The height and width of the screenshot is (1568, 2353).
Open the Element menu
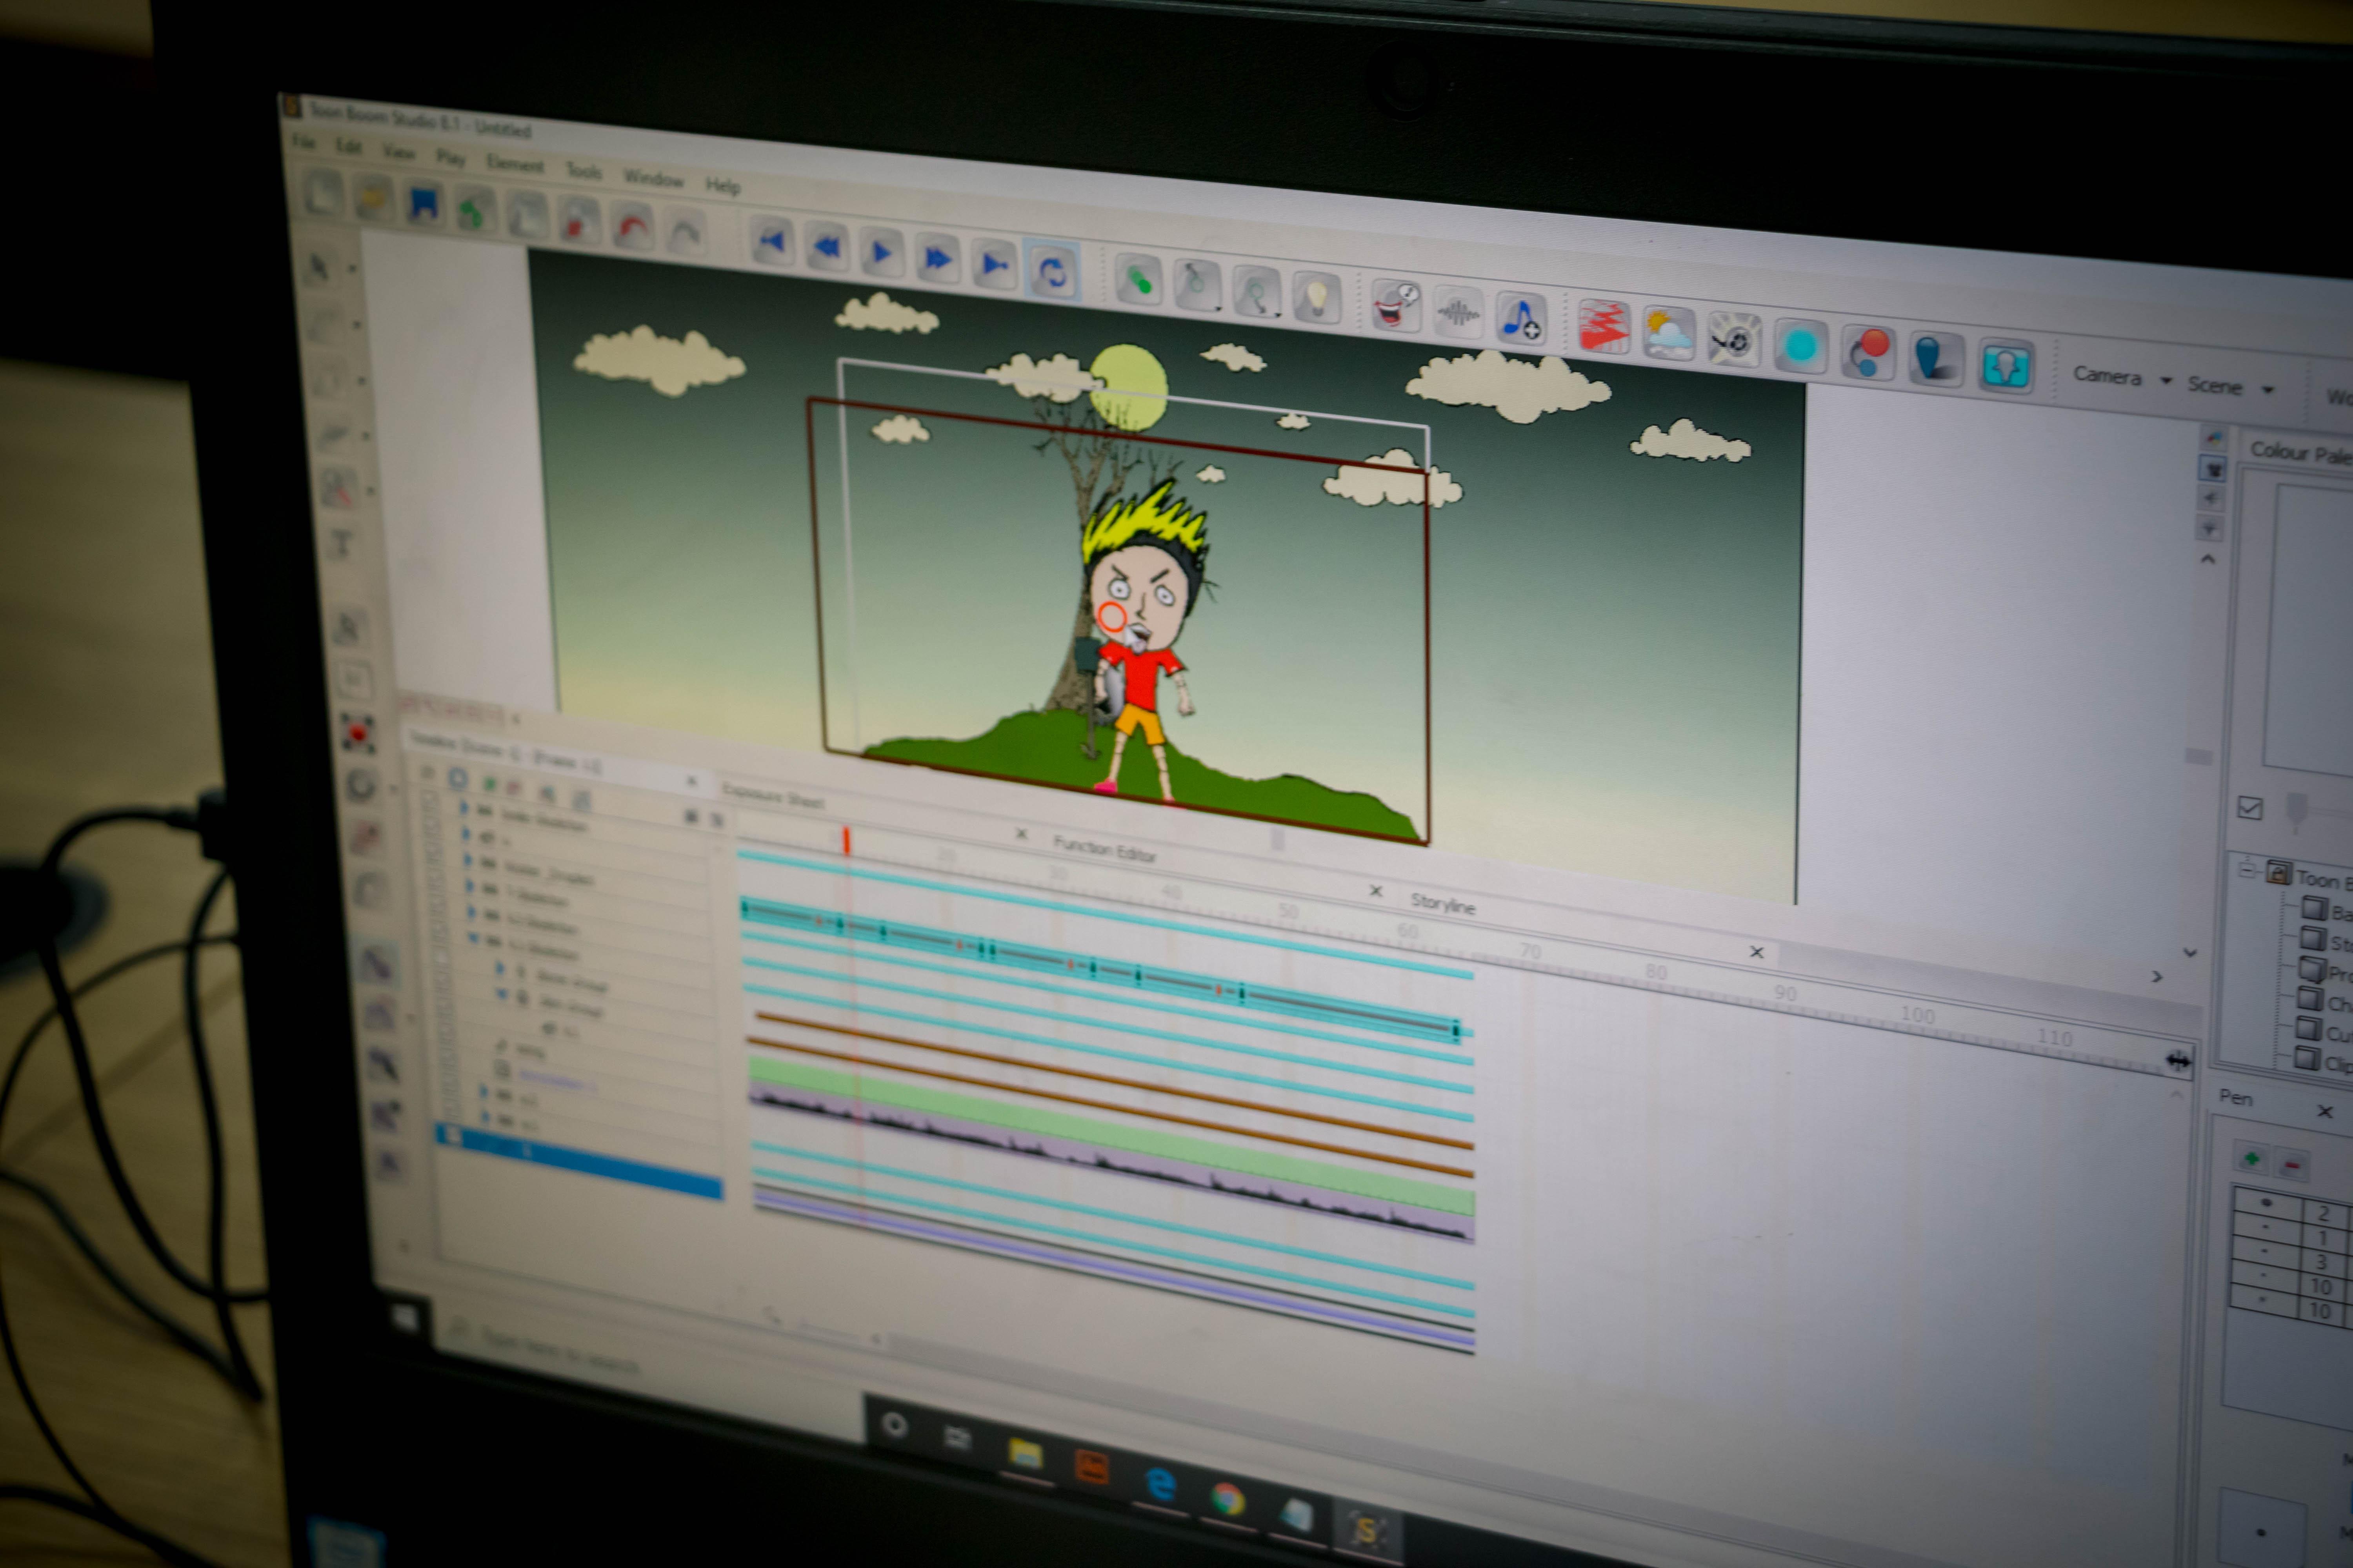515,164
